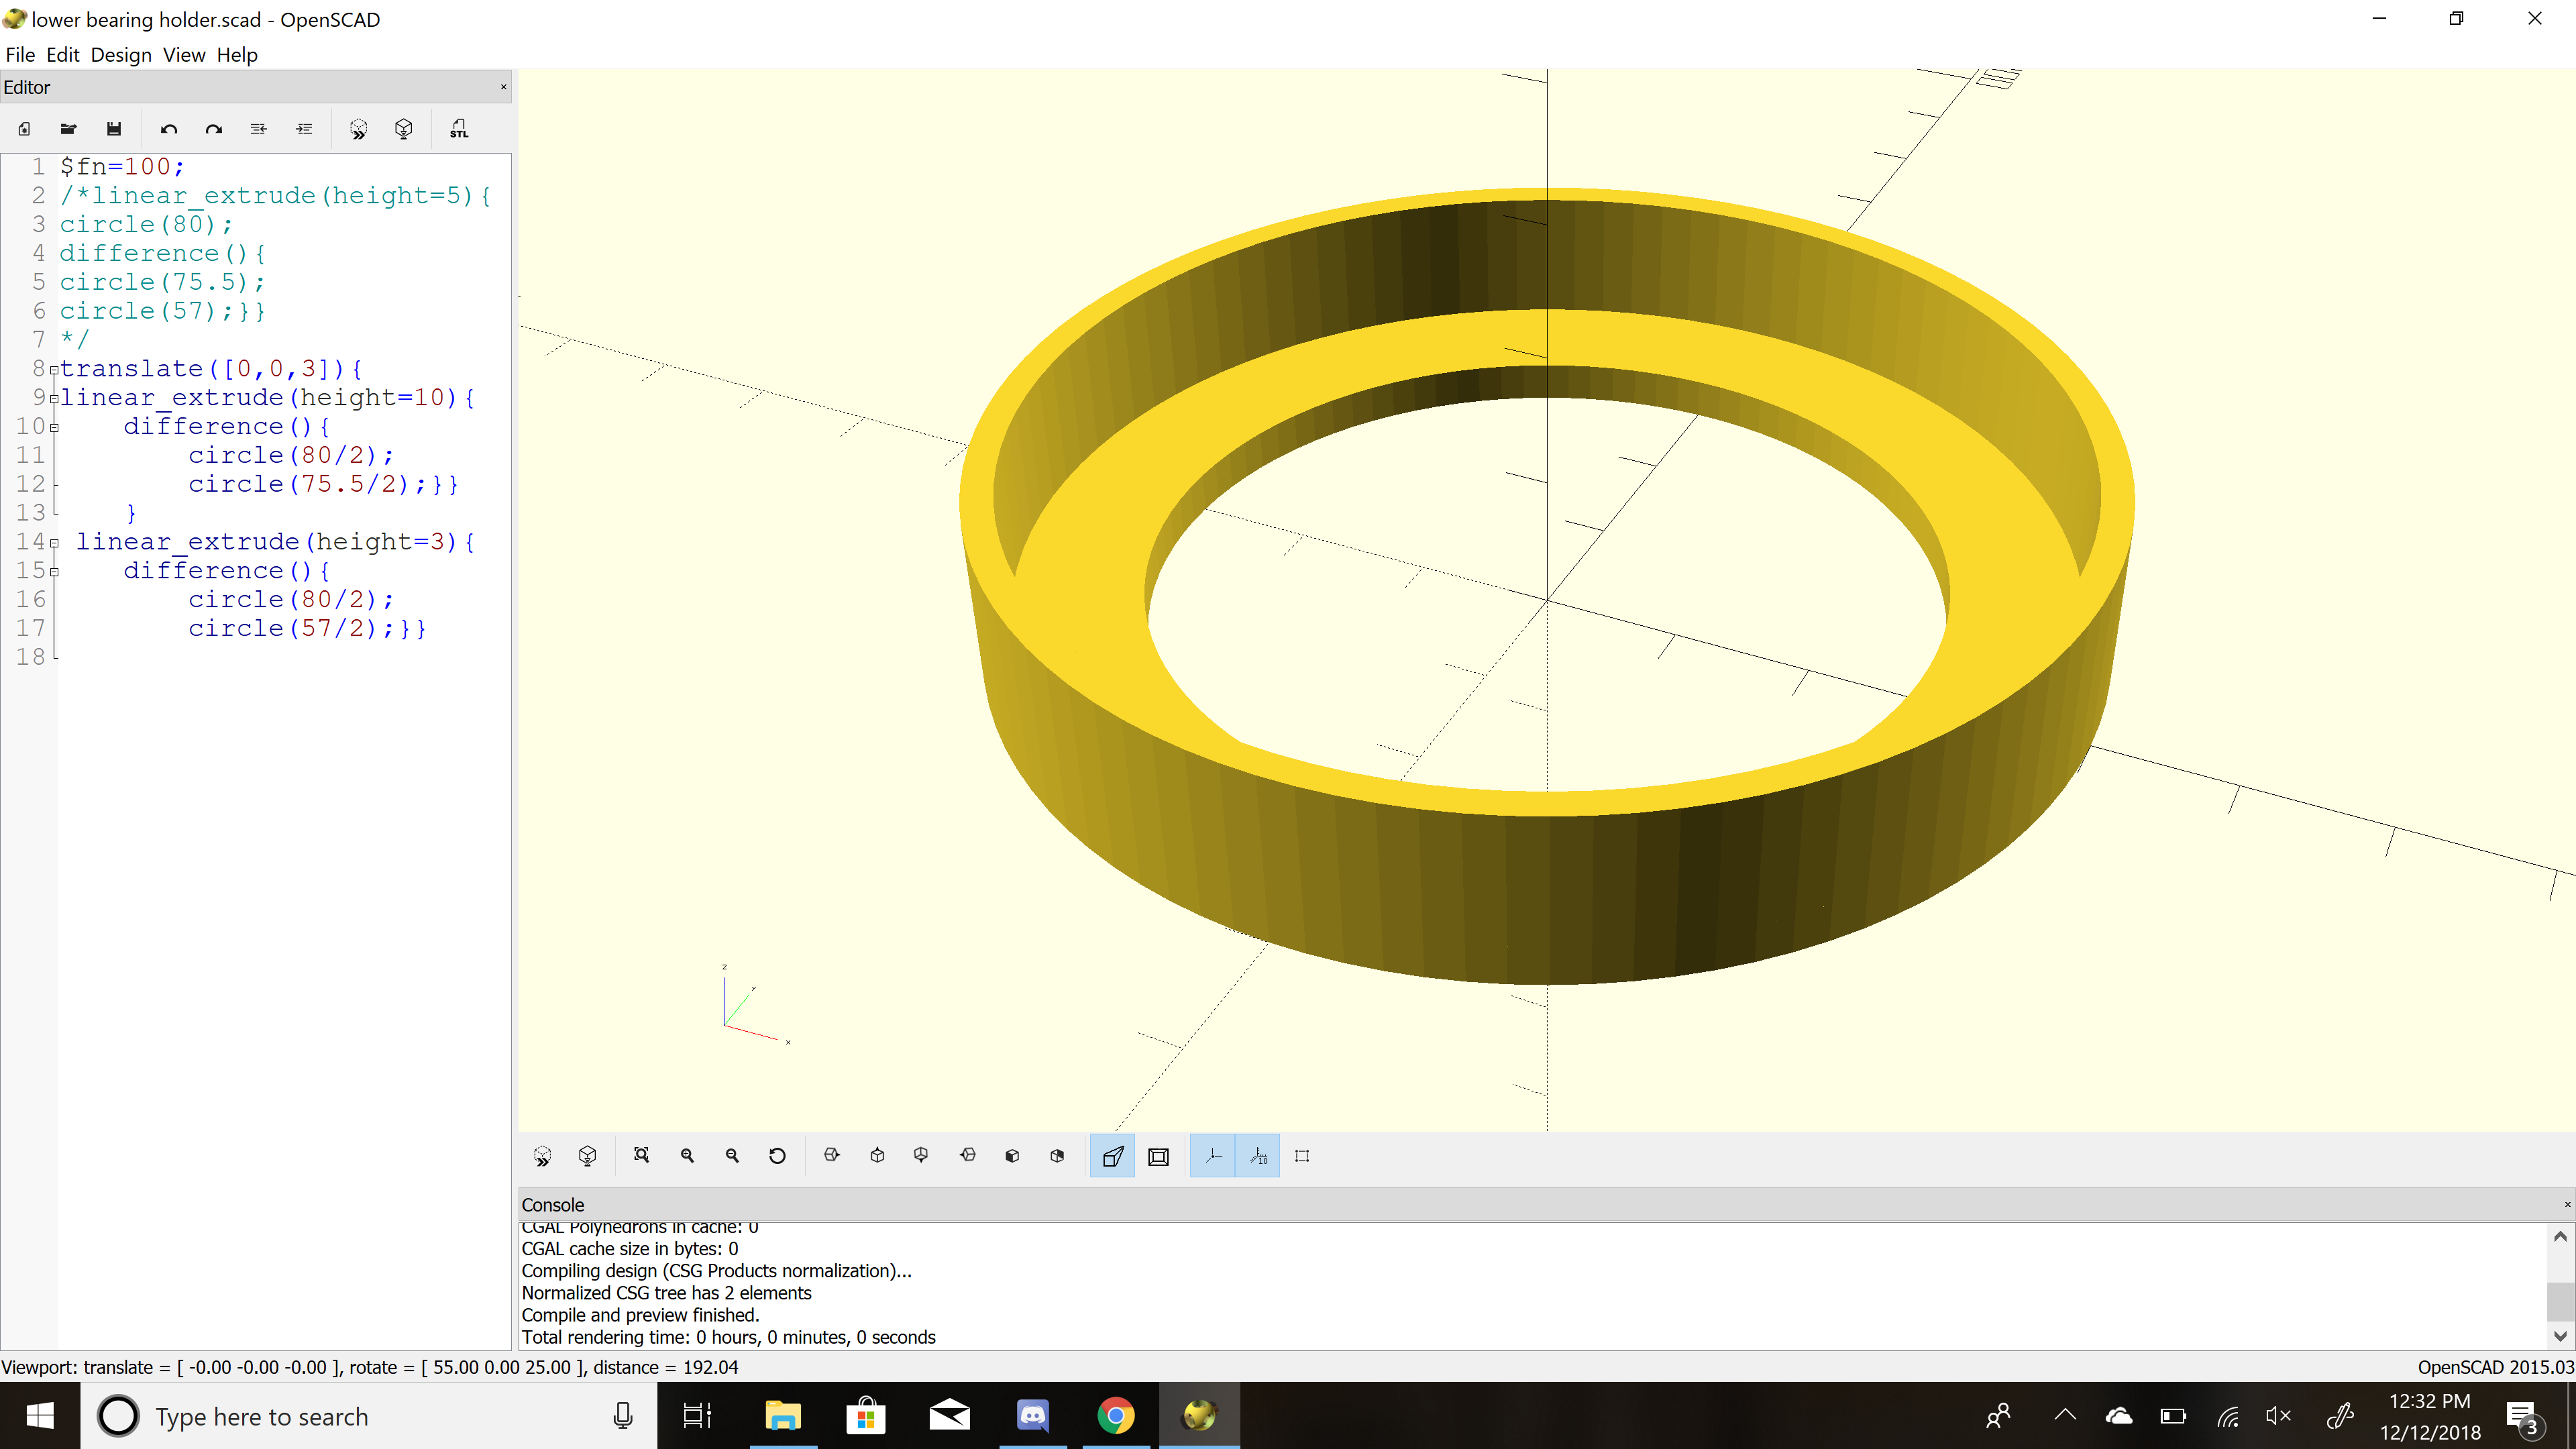Click the 'circle(57/2);}}' code line

[x=307, y=628]
